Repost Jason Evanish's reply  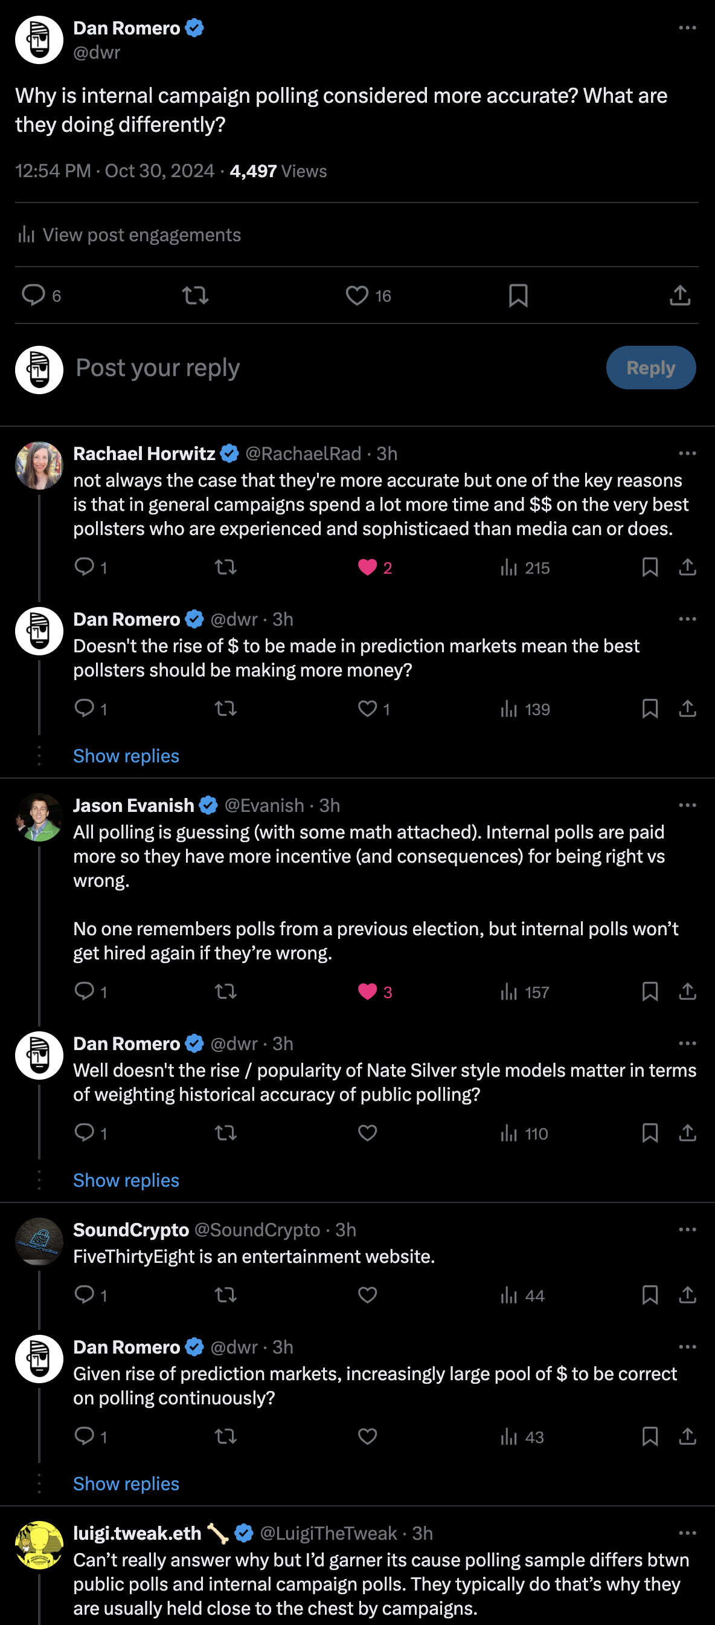coord(225,991)
